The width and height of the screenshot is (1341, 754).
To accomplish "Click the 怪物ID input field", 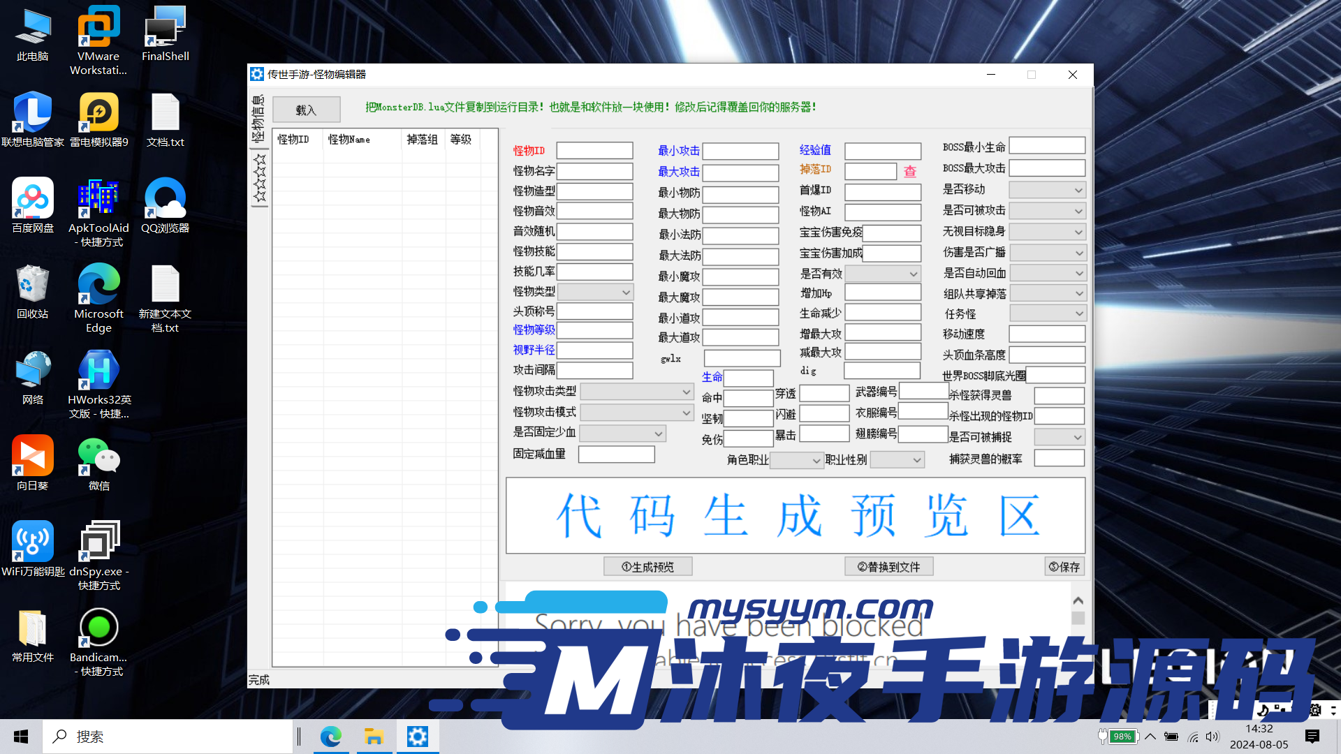I will point(594,151).
